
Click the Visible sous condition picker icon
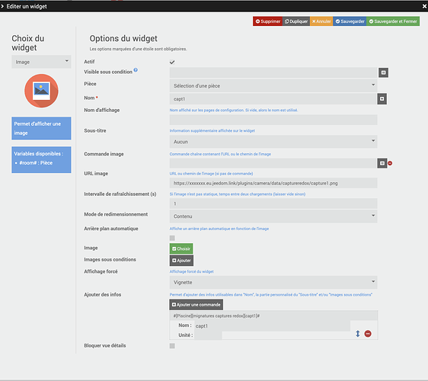point(383,72)
